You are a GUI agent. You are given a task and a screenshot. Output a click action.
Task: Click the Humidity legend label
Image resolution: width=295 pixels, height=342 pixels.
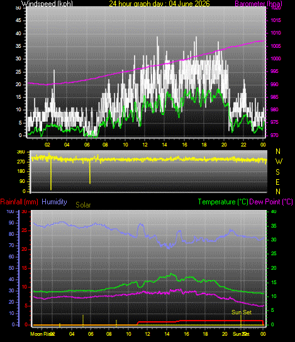pos(54,202)
